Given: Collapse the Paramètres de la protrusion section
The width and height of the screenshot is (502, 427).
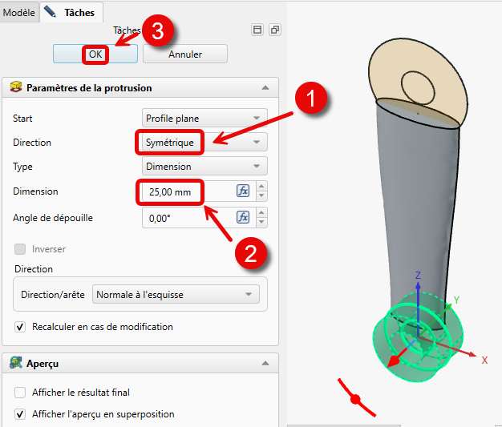Looking at the screenshot, I should 265,87.
